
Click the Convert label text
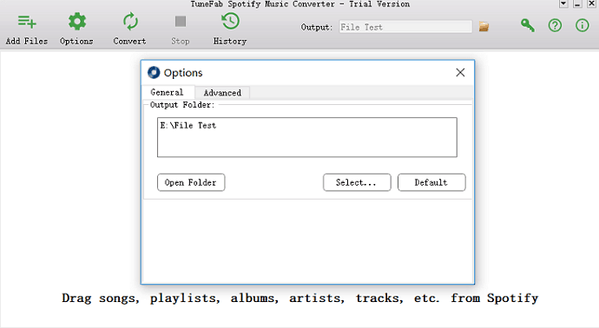click(x=130, y=41)
